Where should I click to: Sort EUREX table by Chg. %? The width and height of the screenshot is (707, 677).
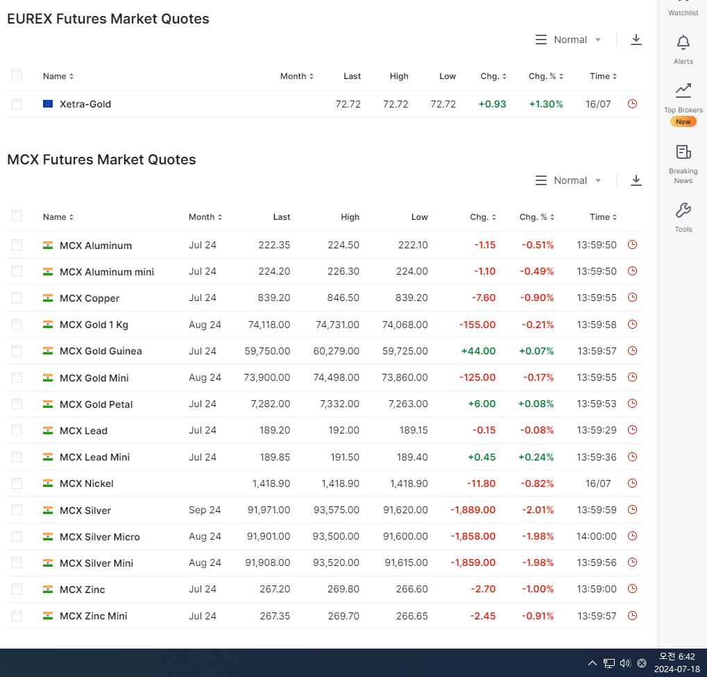point(546,76)
